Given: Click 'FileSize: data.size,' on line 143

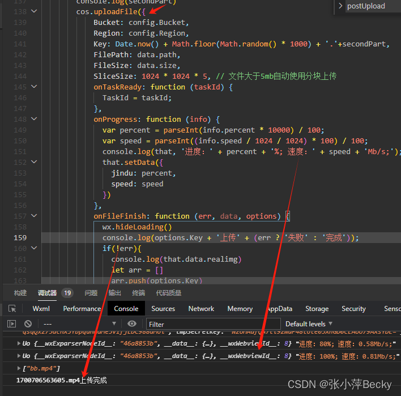Looking at the screenshot, I should 137,66.
